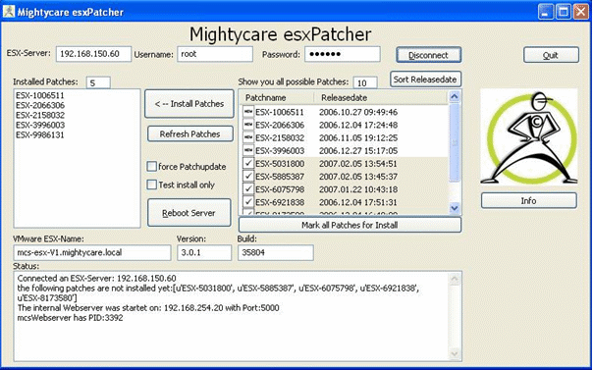Enable the force Patchupdate checkbox
This screenshot has width=593, height=370.
[151, 166]
